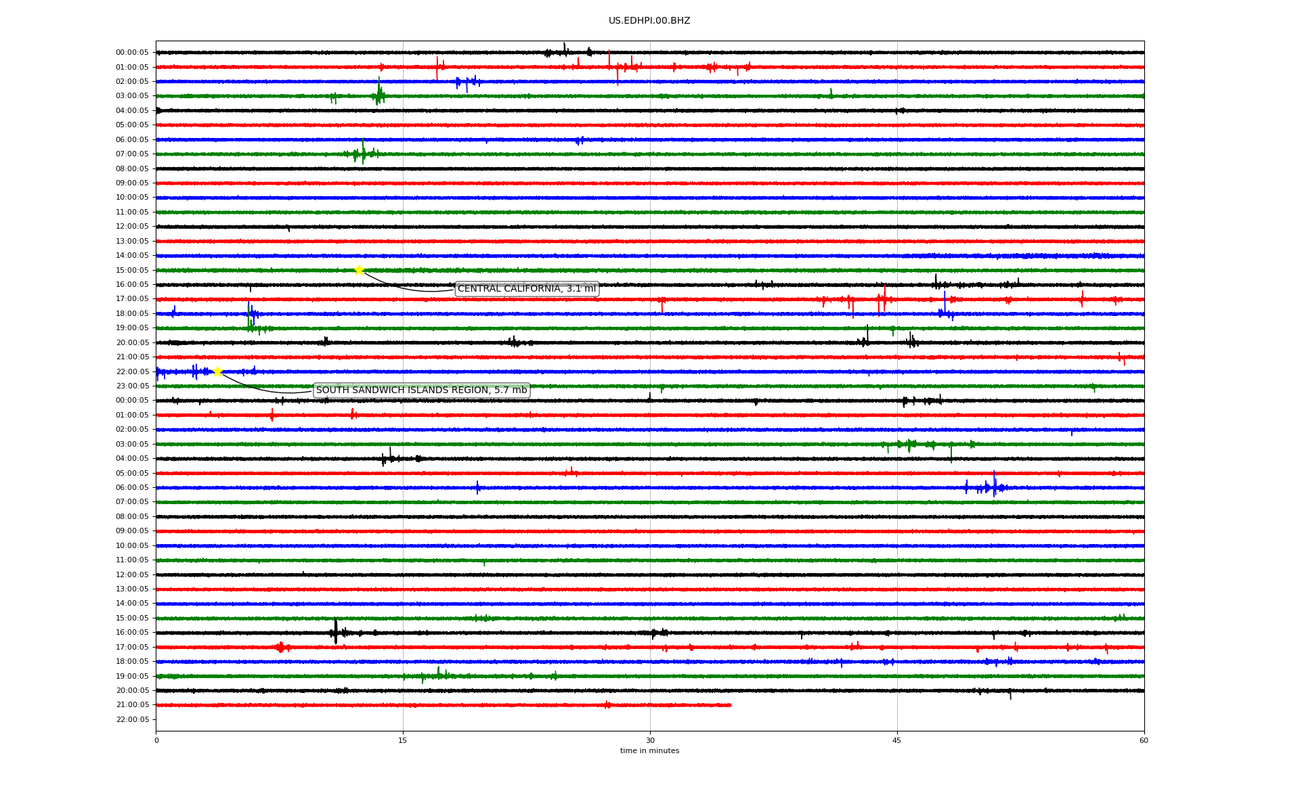Click the large black spike on the lower 16:00:05 trace

[x=336, y=631]
